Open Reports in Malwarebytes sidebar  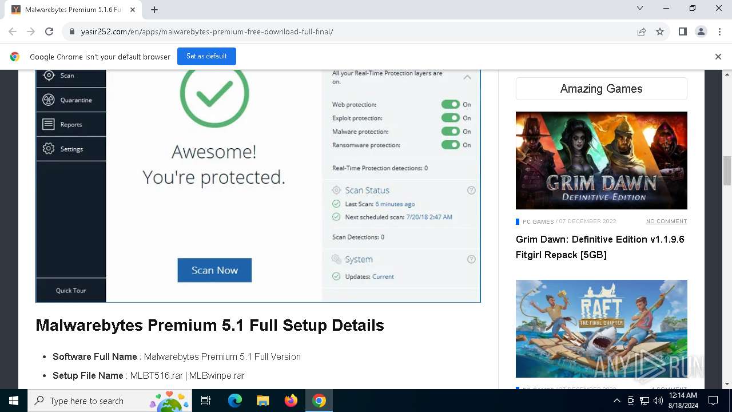point(71,124)
